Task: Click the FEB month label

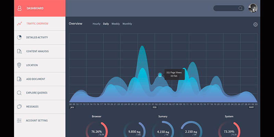Action: tap(155, 107)
